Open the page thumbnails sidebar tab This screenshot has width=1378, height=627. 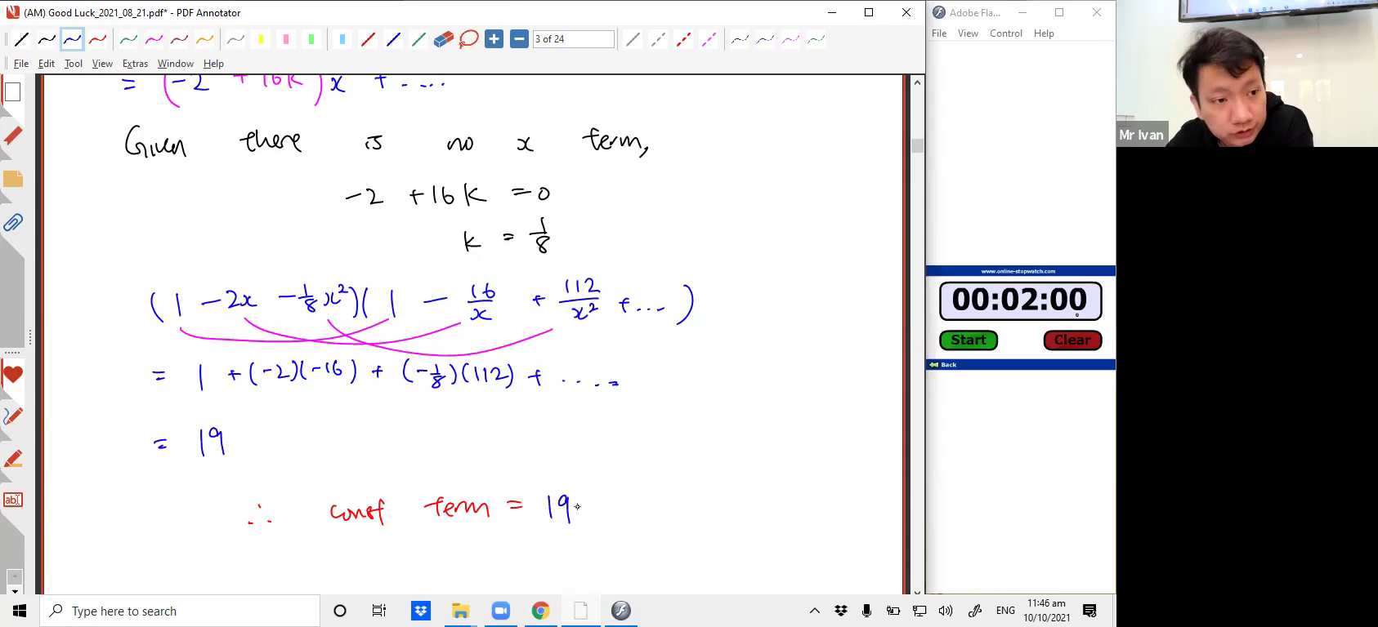12,91
